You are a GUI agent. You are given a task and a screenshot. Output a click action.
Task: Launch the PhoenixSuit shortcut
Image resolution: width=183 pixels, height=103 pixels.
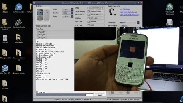(170, 9)
